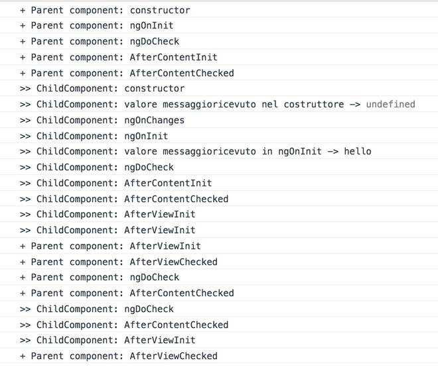The width and height of the screenshot is (438, 367).
Task: Click the Parent component constructor log line
Action: [x=105, y=11]
